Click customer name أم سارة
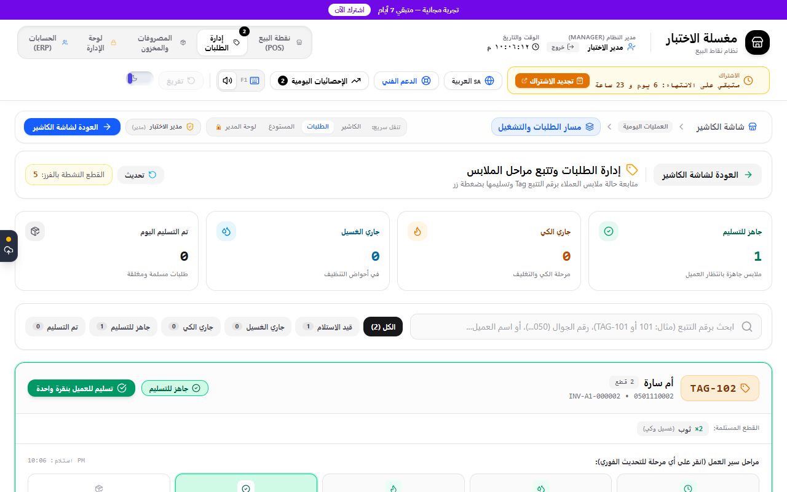 pyautogui.click(x=658, y=383)
